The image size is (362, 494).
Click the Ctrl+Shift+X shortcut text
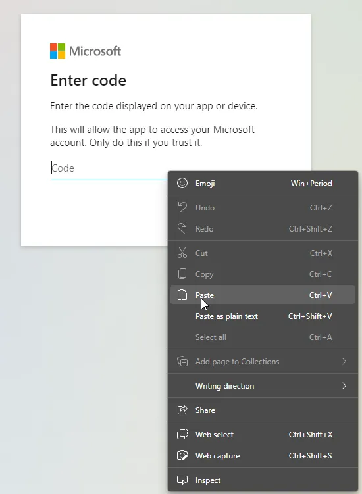(x=310, y=434)
